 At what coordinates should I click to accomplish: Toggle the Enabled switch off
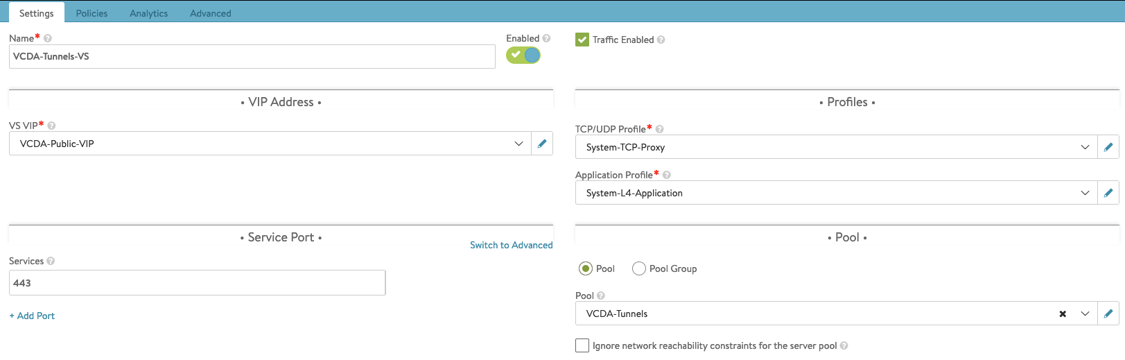click(523, 55)
